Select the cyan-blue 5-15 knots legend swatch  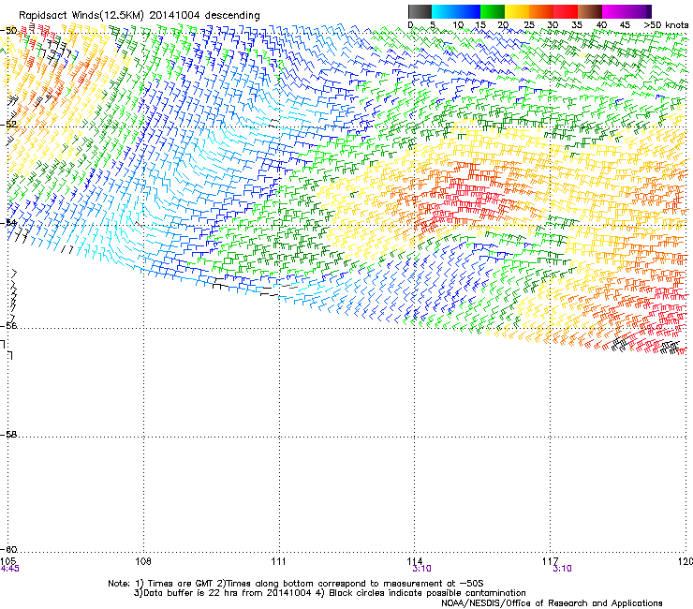pos(456,11)
